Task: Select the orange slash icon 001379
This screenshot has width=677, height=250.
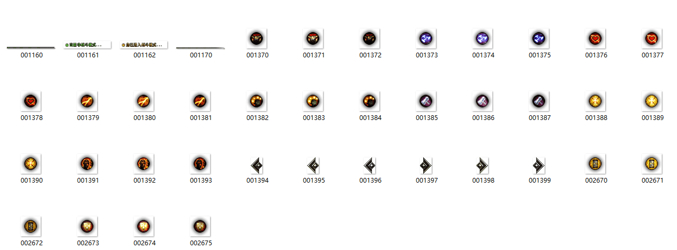Action: [x=88, y=101]
